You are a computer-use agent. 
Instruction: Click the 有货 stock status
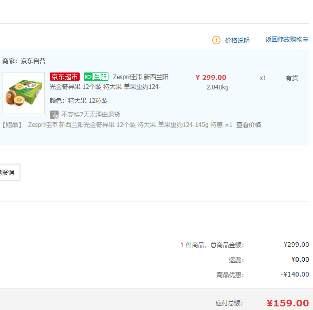[291, 78]
